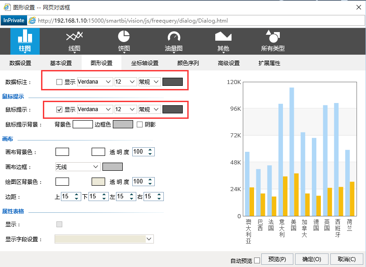Viewport: 366px width, 267px height.
Task: Open 所有类型 all chart types
Action: pos(273,41)
